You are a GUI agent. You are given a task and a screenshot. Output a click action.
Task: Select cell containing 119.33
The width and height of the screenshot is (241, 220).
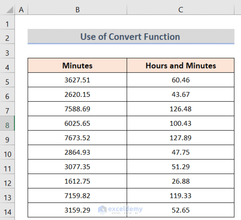(x=181, y=195)
